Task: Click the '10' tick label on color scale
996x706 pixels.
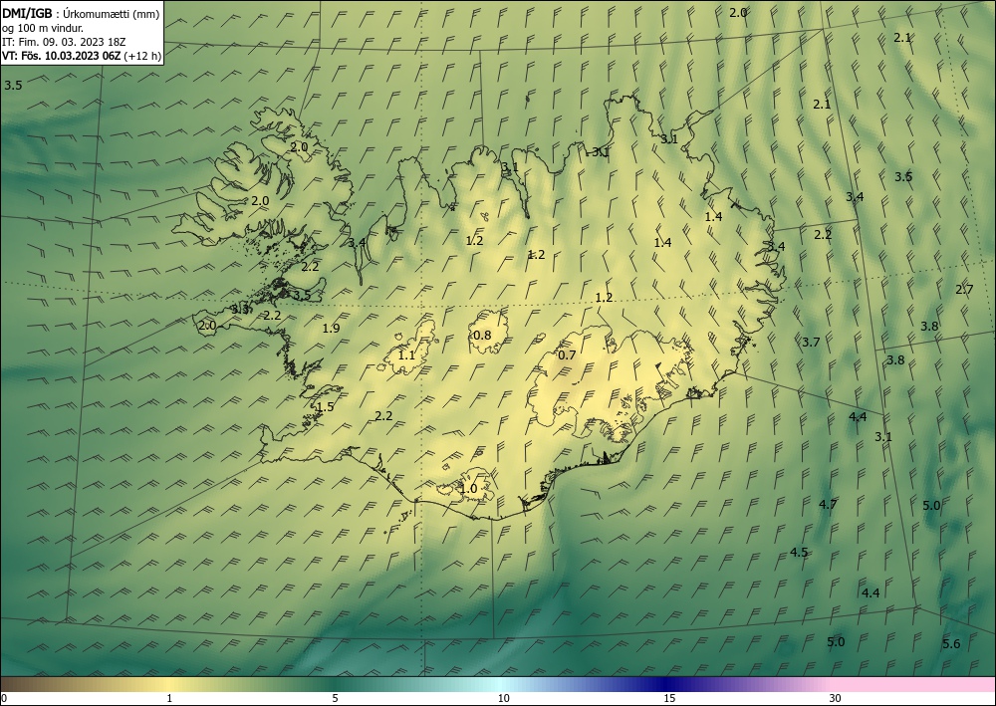Action: tap(504, 699)
